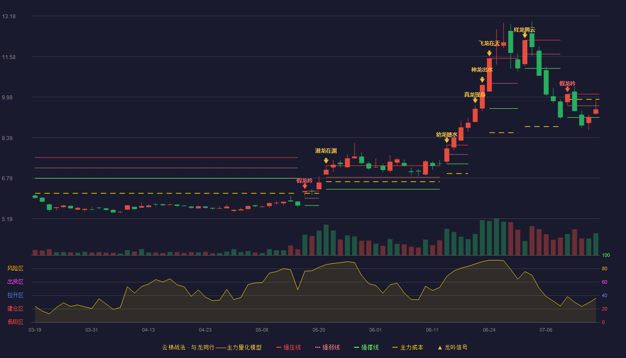
Task: Click the 祥龙腾云 signal arrow marker
Action: (x=524, y=35)
